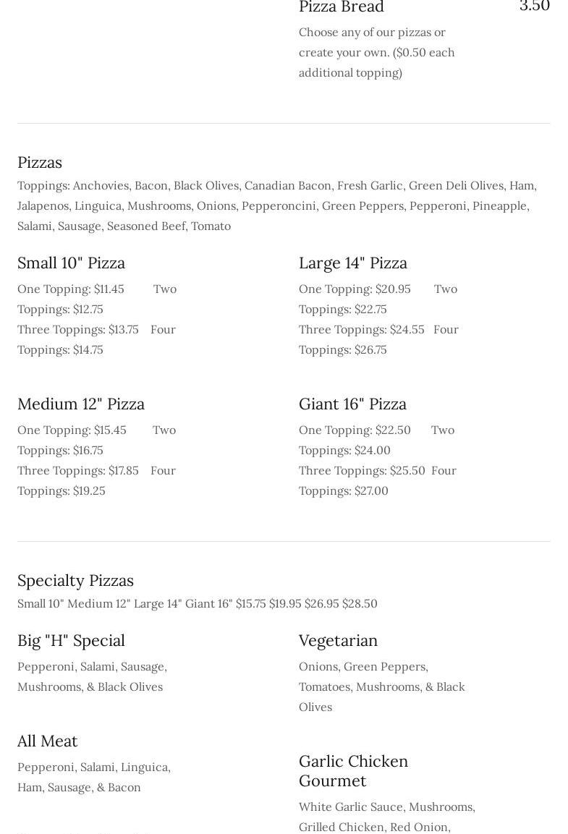This screenshot has height=834, width=568.
Task: Click the Pizza Bread description text
Action: coord(376,52)
